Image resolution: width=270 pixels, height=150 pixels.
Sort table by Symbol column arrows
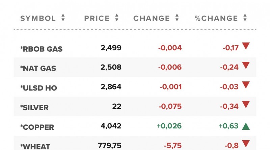point(63,18)
